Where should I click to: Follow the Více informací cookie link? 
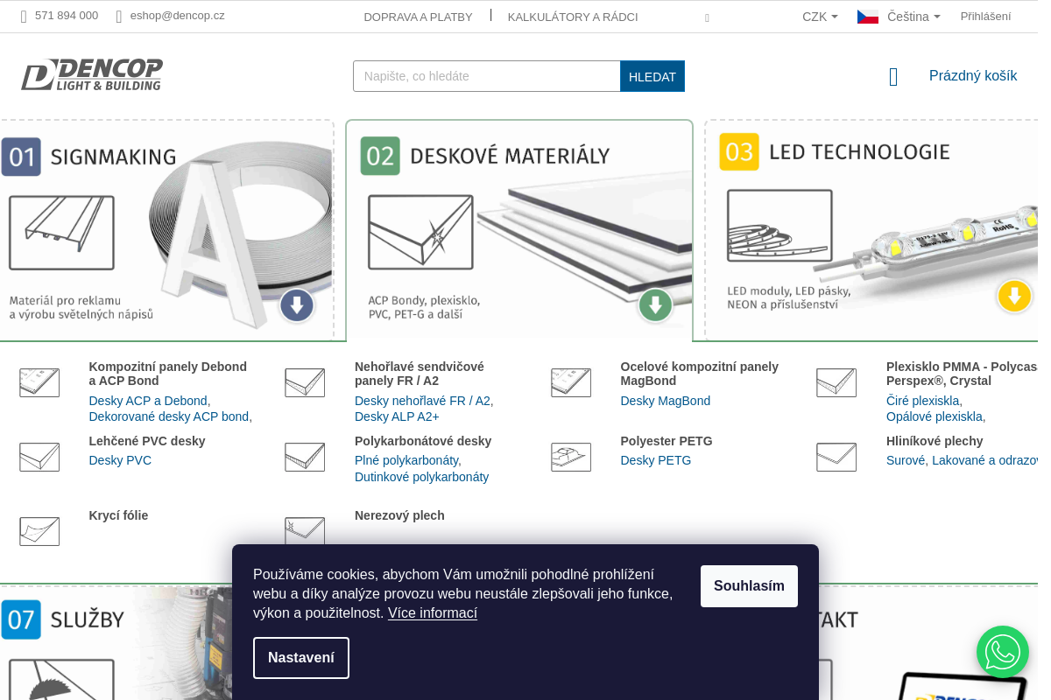pos(433,613)
